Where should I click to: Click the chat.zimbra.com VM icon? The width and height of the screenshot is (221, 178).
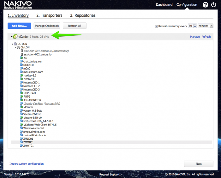[x=21, y=61]
